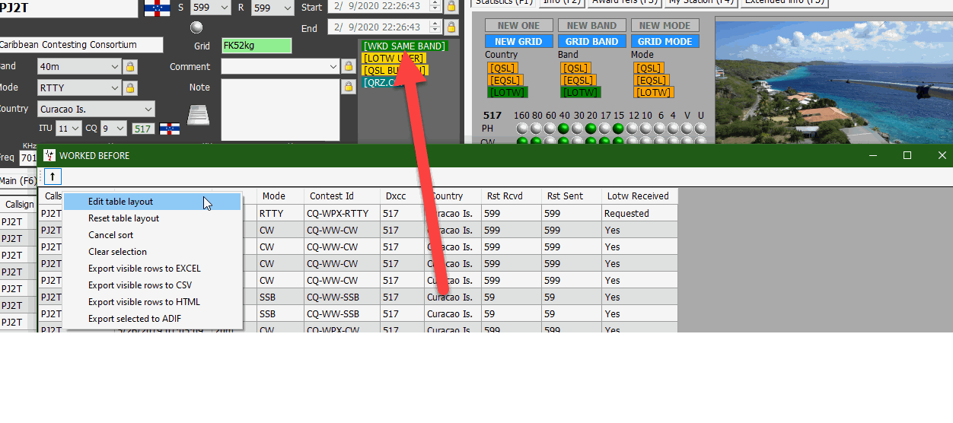
Task: Sort by the Contest Id column header
Action: click(342, 196)
